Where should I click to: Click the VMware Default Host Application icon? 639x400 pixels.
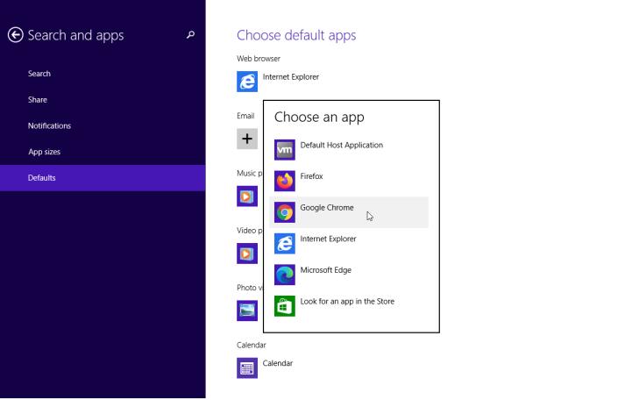tap(285, 150)
